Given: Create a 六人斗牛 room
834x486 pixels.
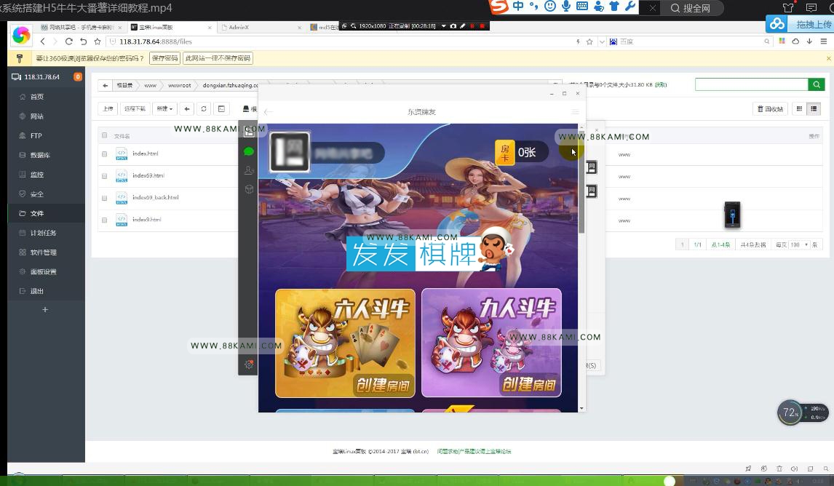Looking at the screenshot, I should pyautogui.click(x=345, y=343).
